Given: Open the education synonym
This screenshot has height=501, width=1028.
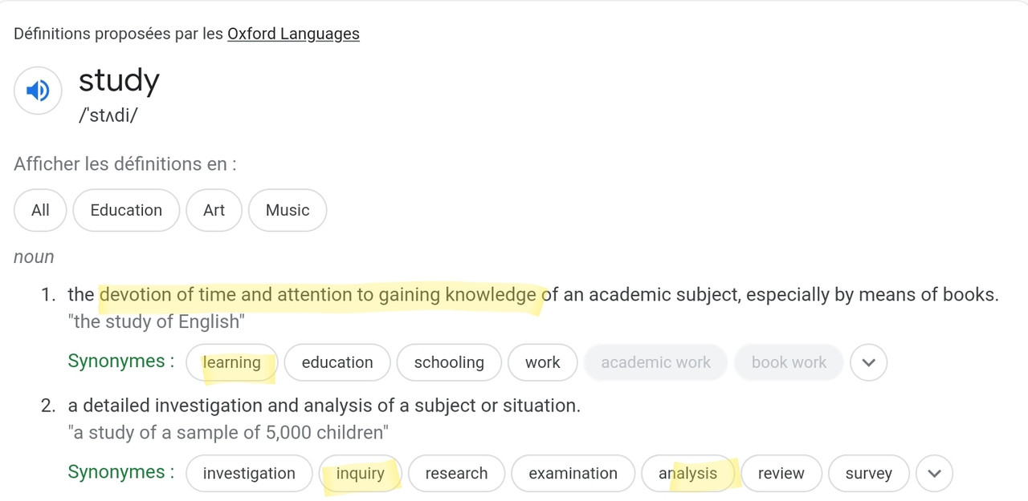Looking at the screenshot, I should coord(337,362).
